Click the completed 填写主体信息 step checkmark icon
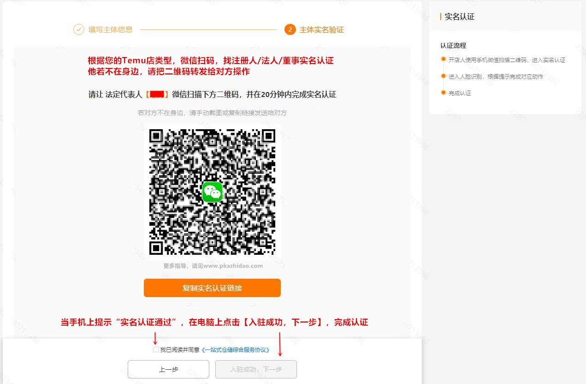Viewport: 586px width, 384px height. pos(79,29)
